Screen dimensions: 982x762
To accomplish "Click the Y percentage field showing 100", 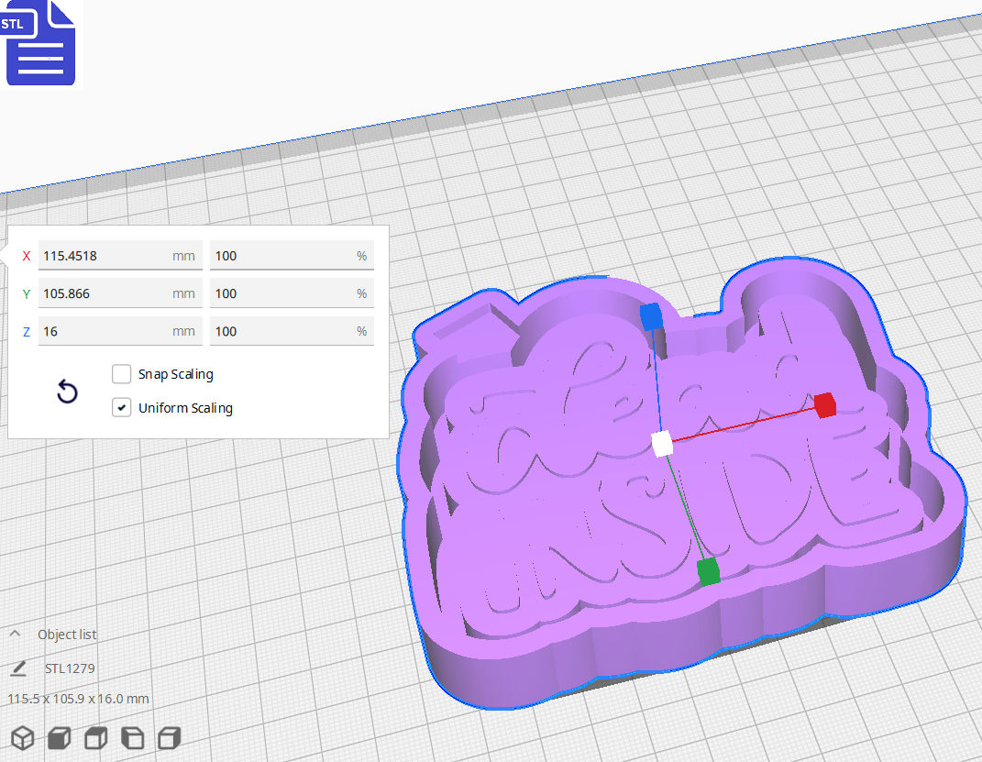I will [x=292, y=293].
